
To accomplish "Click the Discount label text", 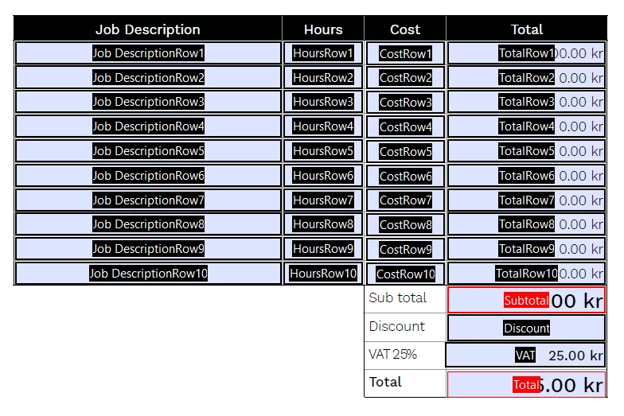I will [x=396, y=326].
